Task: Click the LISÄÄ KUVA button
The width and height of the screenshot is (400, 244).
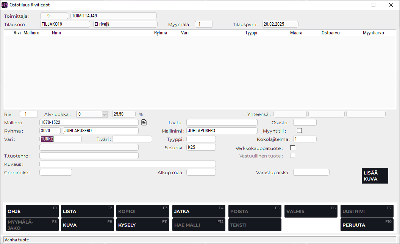Action: click(375, 176)
